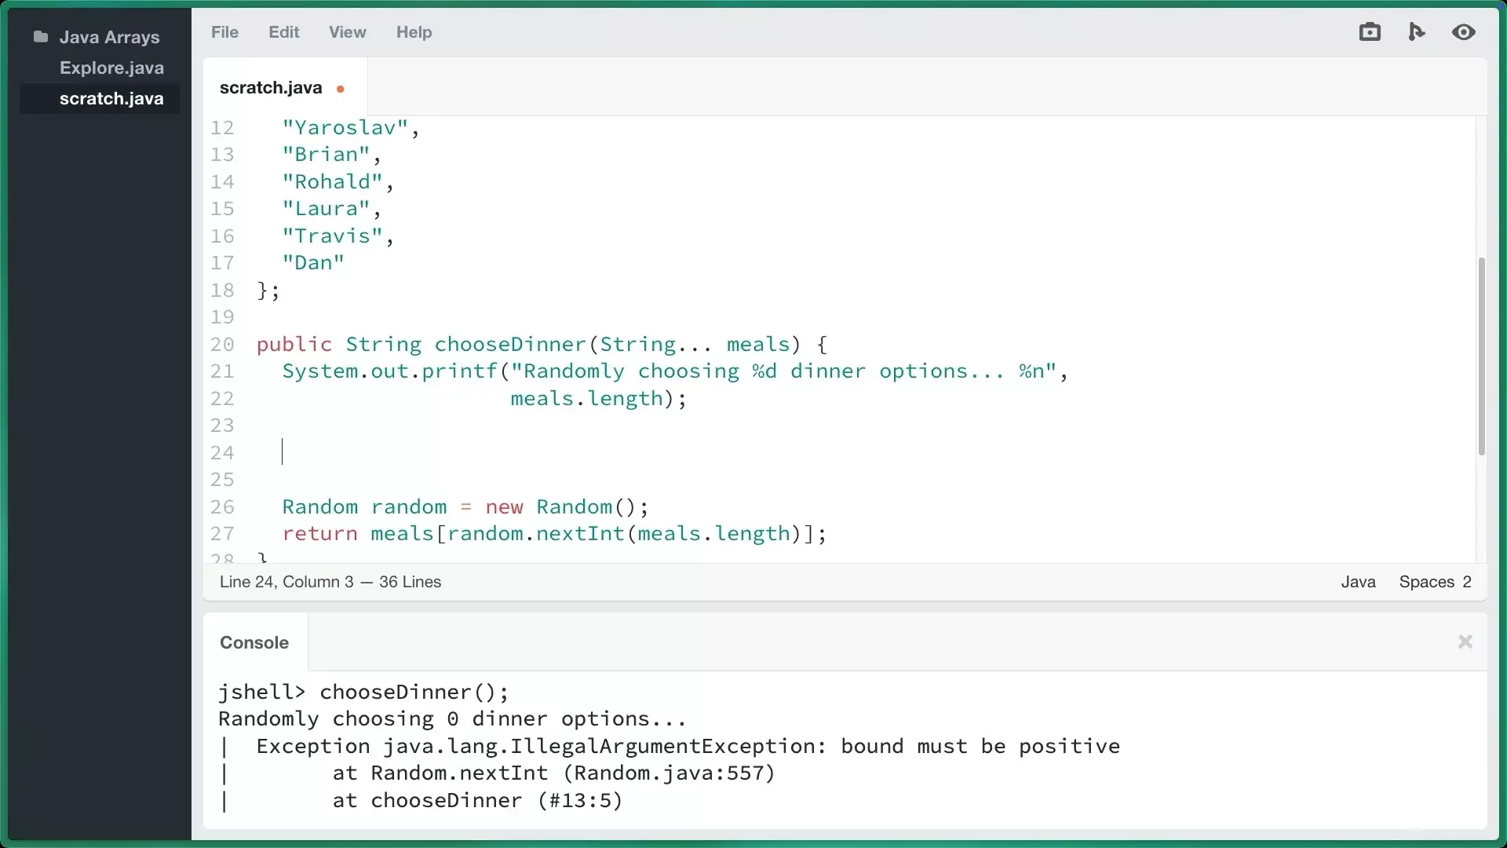
Task: Click the folder icon beside Java Arrays
Action: 41,37
